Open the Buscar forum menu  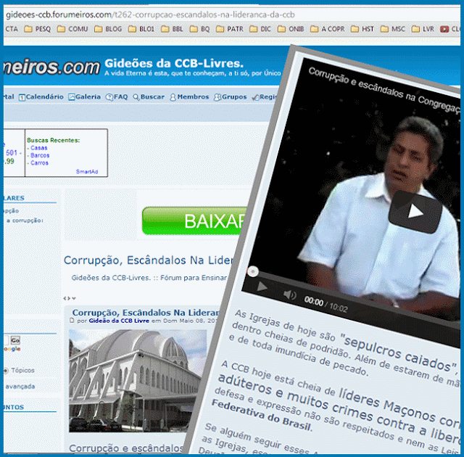(x=148, y=96)
